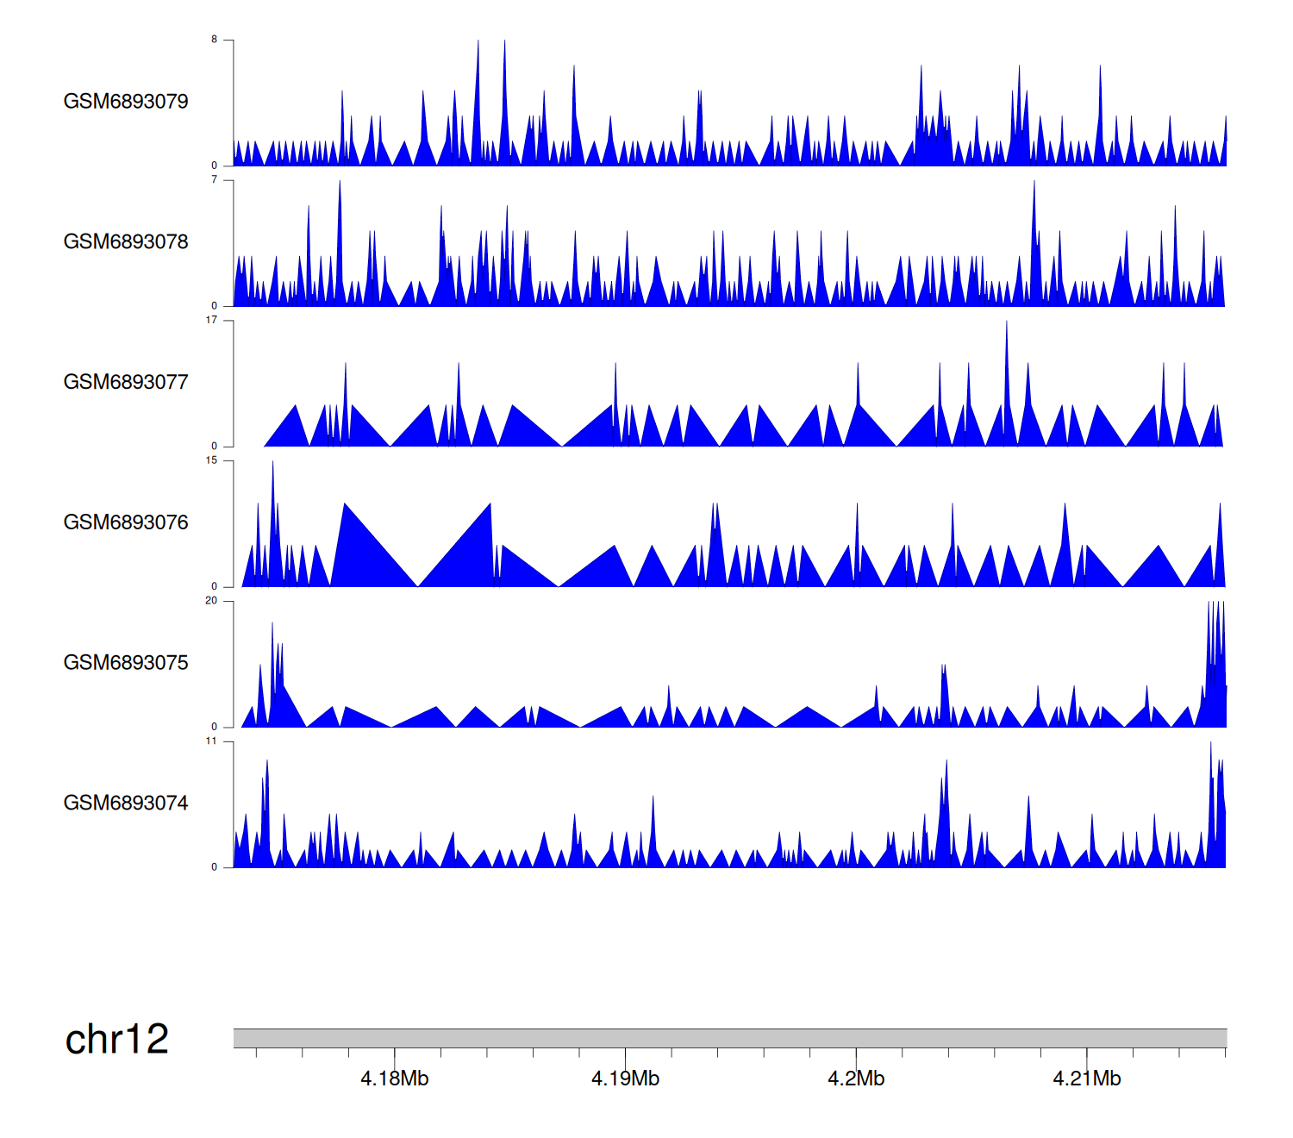Screen dimensions: 1293x1138
Task: Click the GSM6893079 track label
Action: 126,102
